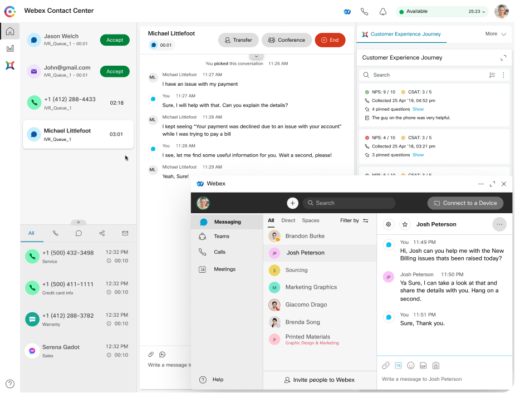Click Invite people to Webex
515x393 pixels.
click(319, 380)
